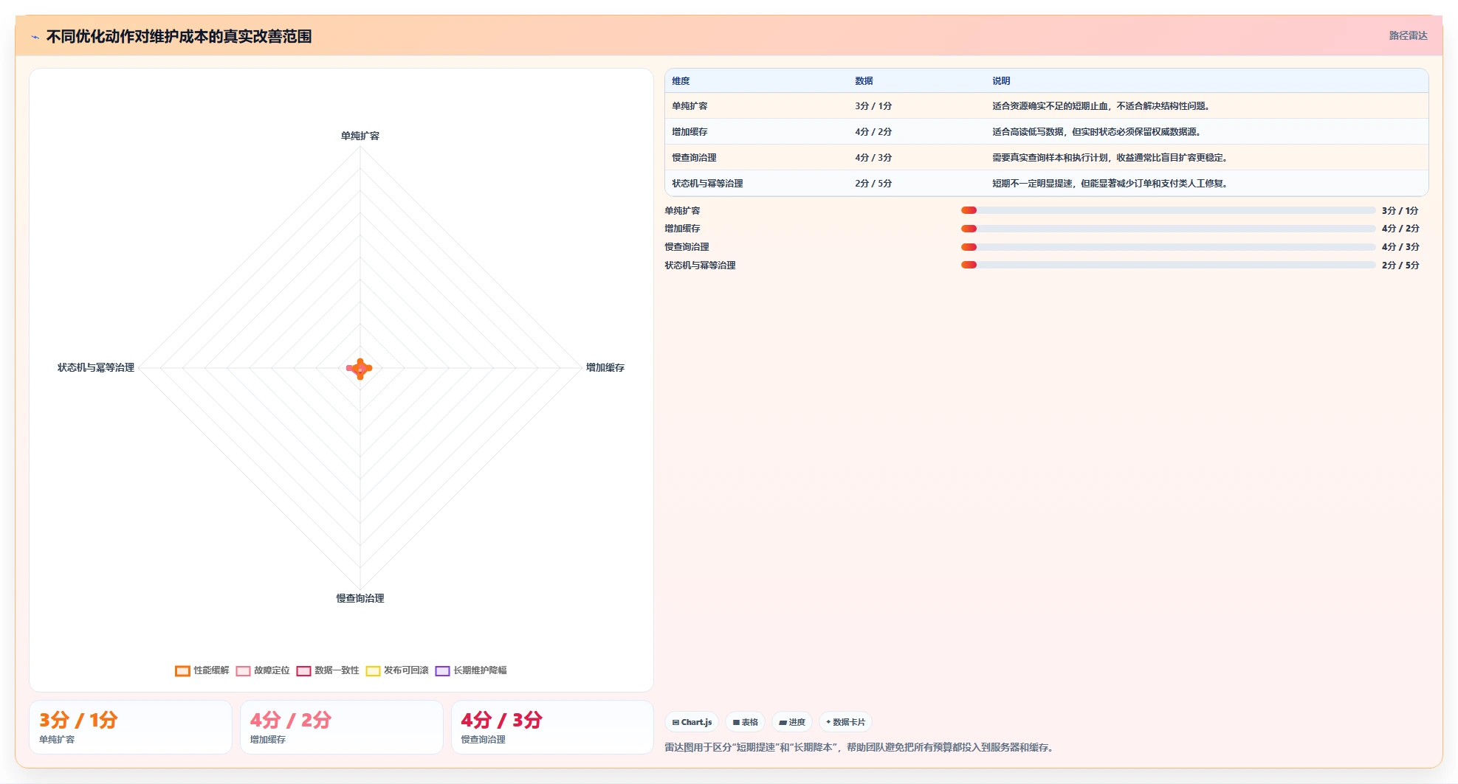1458x784 pixels.
Task: Click the icon before the panel title
Action: coord(35,37)
